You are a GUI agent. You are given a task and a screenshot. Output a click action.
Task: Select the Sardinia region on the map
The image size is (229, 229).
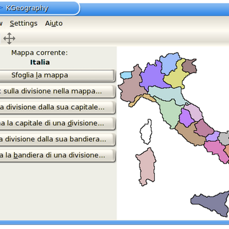[147, 167]
